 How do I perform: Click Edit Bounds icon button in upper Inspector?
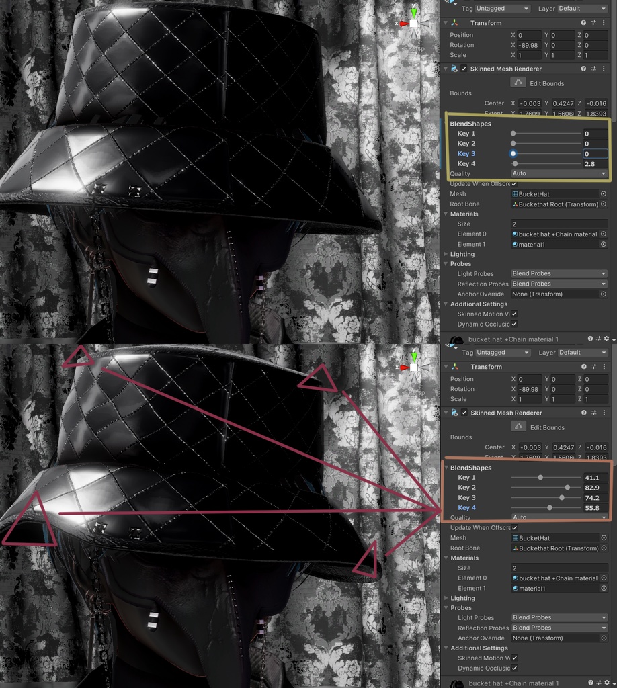point(518,82)
